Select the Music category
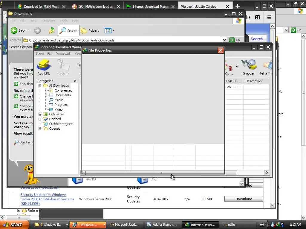 click(59, 100)
